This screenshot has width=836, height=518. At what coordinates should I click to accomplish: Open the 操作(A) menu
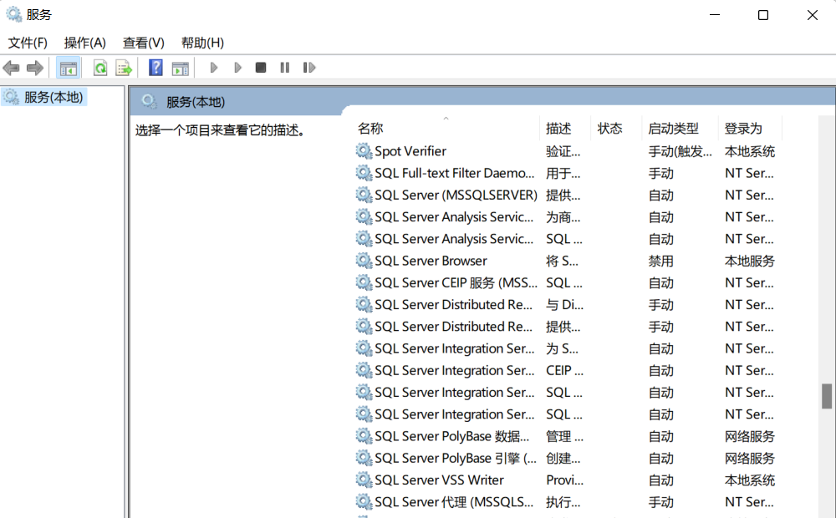84,43
